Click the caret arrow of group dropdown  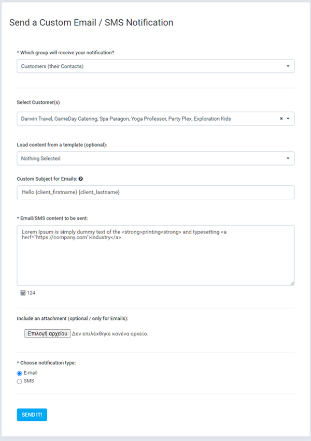point(288,66)
